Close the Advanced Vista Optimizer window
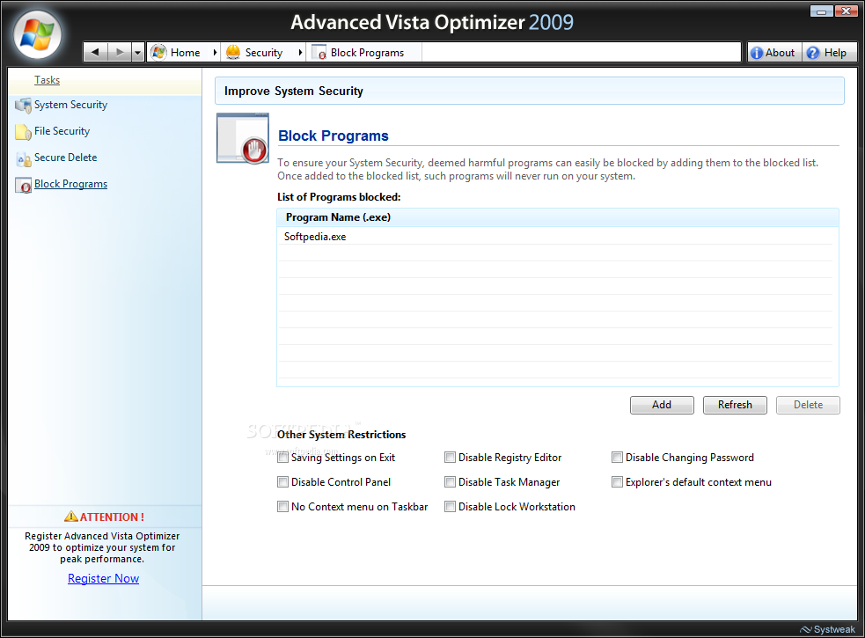The width and height of the screenshot is (865, 638). click(846, 11)
